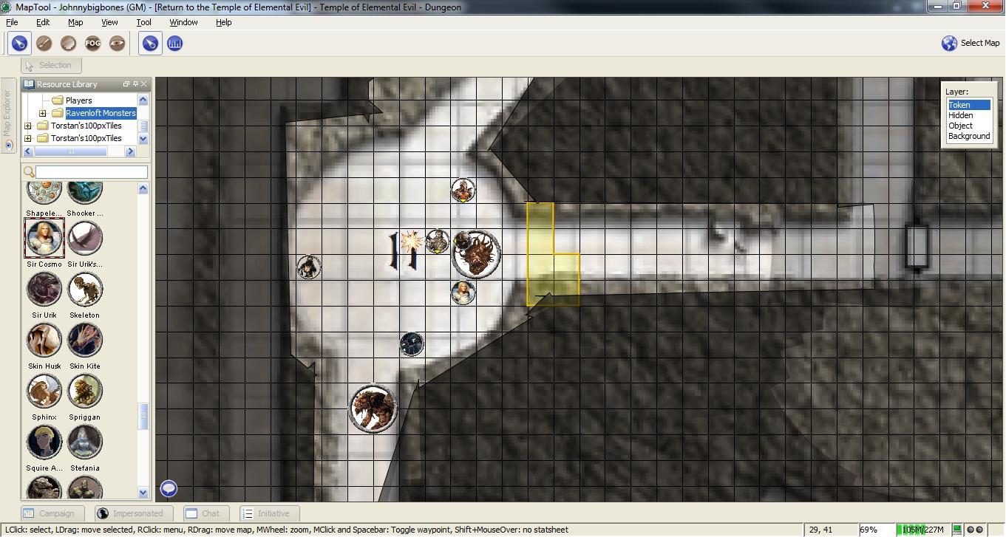Click the folder tree scroll-left arrow
Screen dimensions: 1006x537
[28, 151]
